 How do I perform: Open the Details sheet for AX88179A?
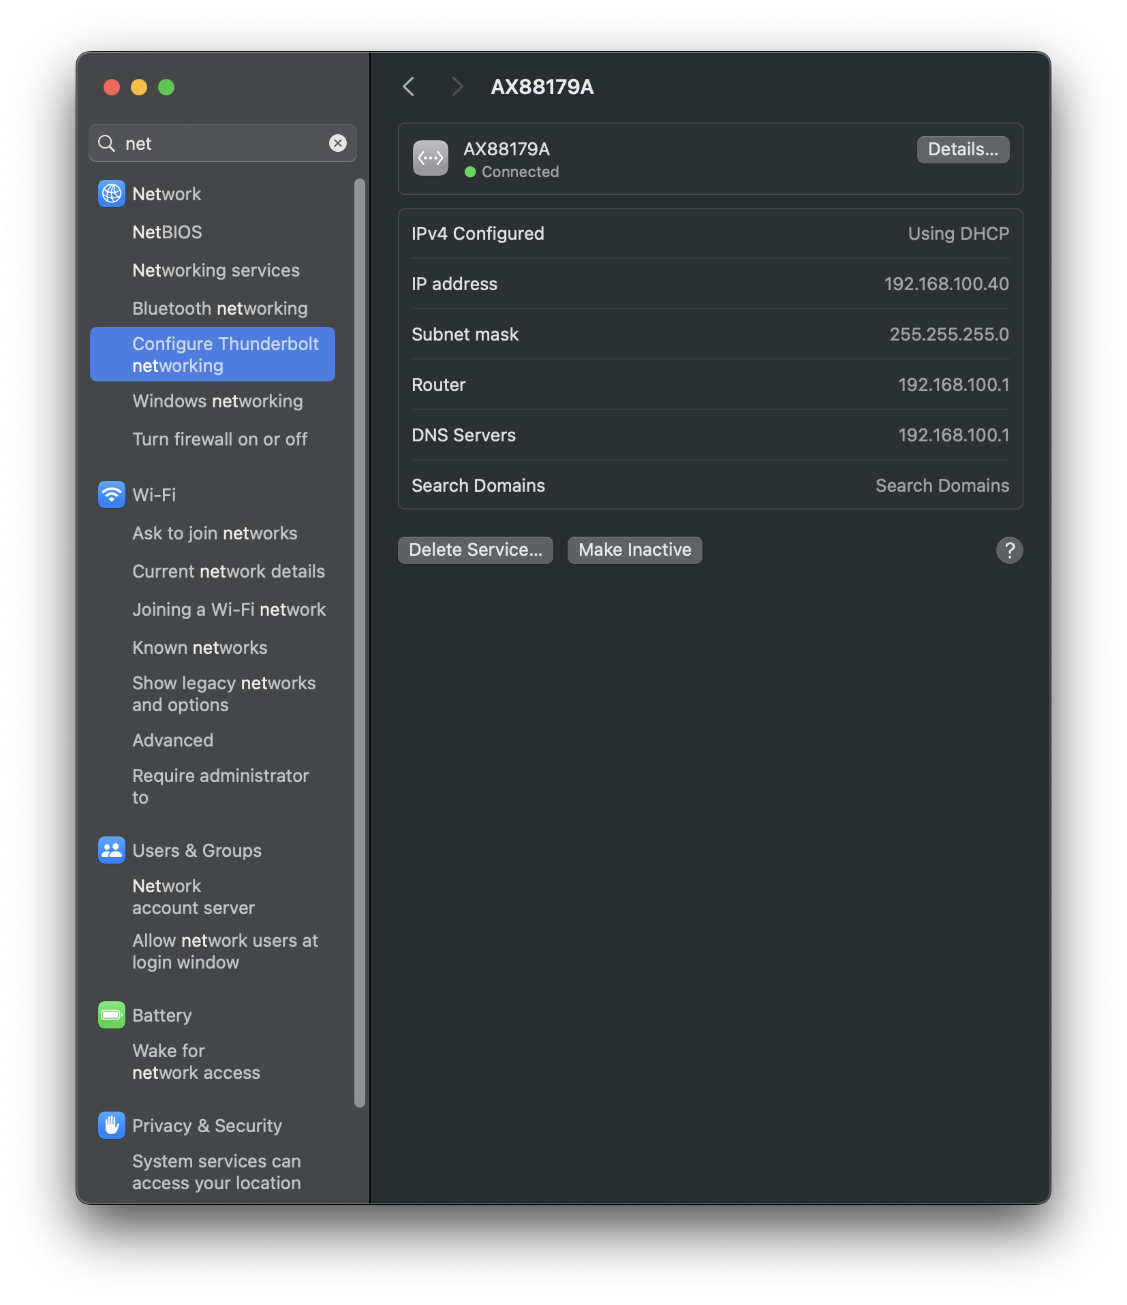(963, 149)
